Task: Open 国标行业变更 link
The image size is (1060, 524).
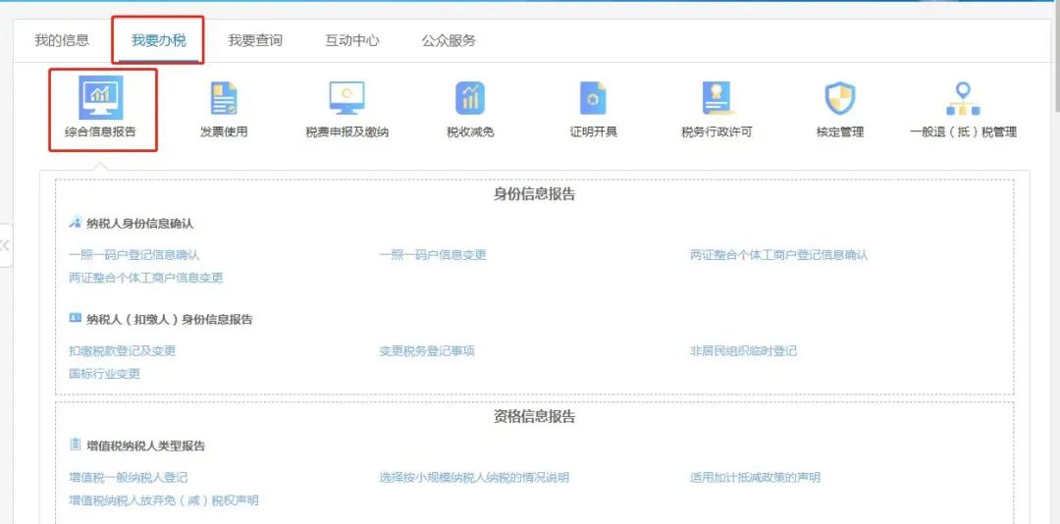Action: (105, 374)
